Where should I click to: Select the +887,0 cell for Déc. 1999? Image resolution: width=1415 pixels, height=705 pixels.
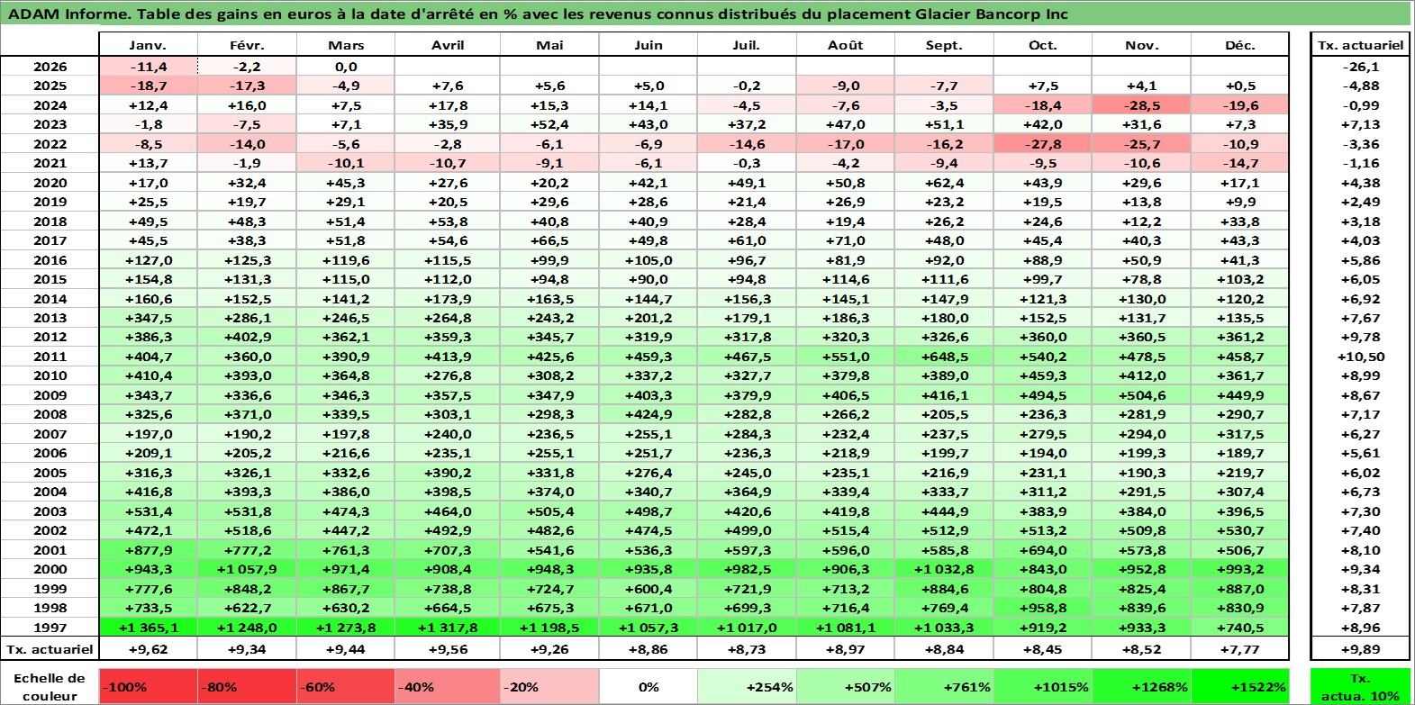(x=1240, y=589)
